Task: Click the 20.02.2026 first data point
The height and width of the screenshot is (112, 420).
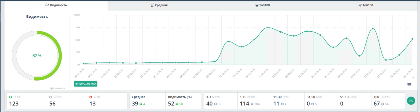Action: (x=83, y=63)
